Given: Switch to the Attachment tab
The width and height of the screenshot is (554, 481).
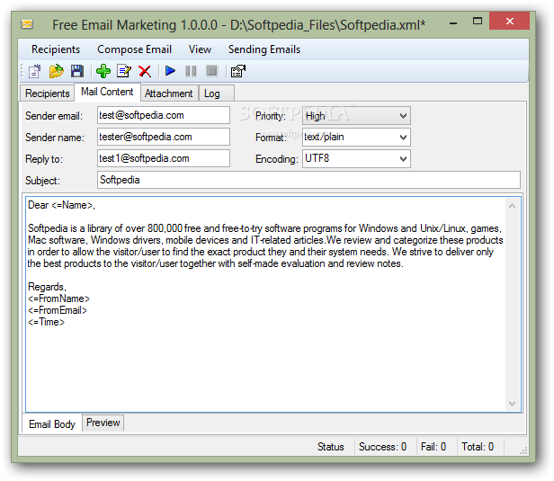Looking at the screenshot, I should [x=169, y=94].
